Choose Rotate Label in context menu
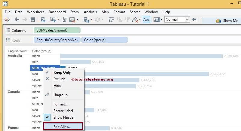The width and height of the screenshot is (241, 131). click(x=64, y=111)
